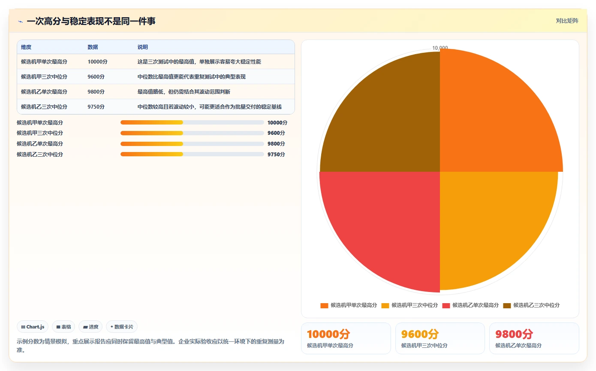Viewport: 596px width, 371px height.
Task: Click progress bar for 候选机甲单次最高分
Action: (192, 122)
